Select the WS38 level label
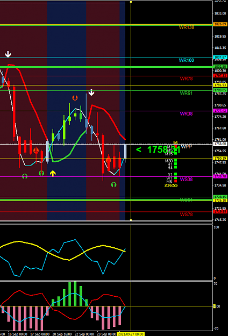The height and width of the screenshot is (336, 228). 186,180
